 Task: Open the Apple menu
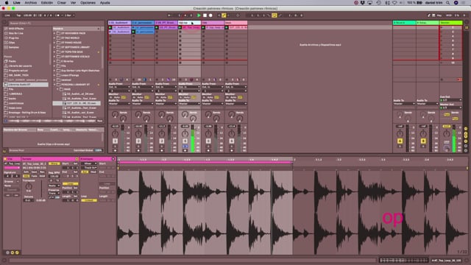(7, 3)
